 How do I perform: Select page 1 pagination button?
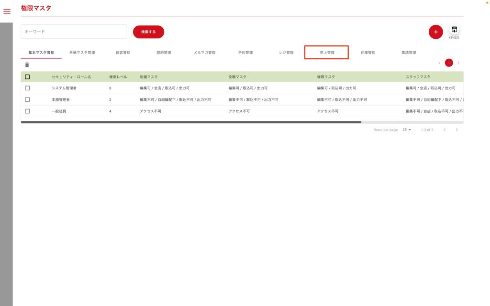click(449, 63)
